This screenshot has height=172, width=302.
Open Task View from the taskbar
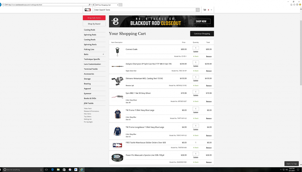(x=46, y=170)
